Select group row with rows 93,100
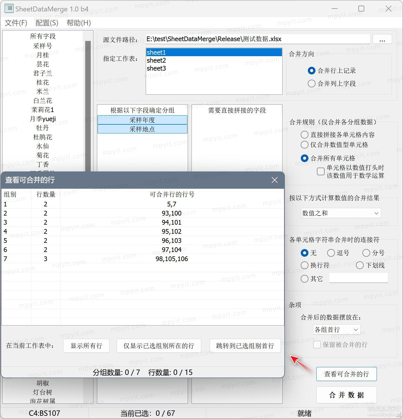403x419 pixels. 143,213
